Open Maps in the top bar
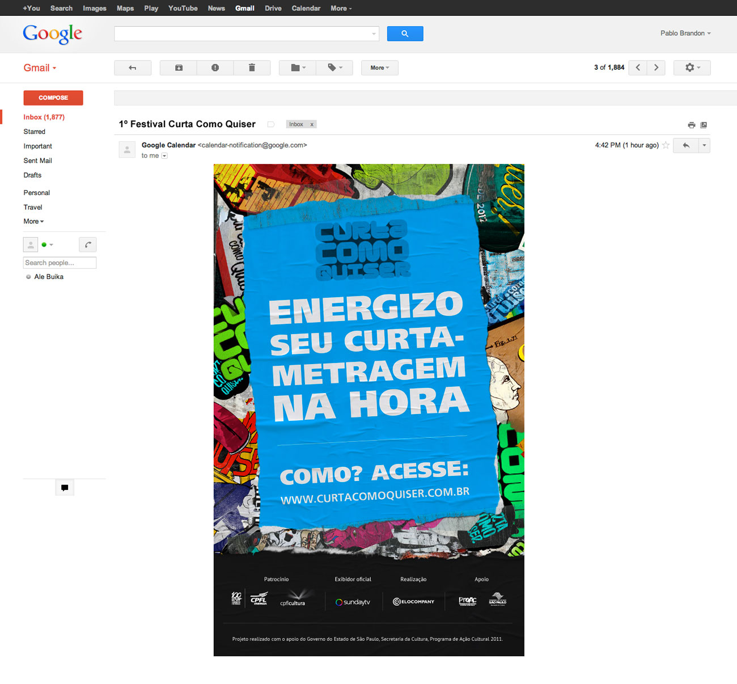The height and width of the screenshot is (684, 737). (x=125, y=8)
